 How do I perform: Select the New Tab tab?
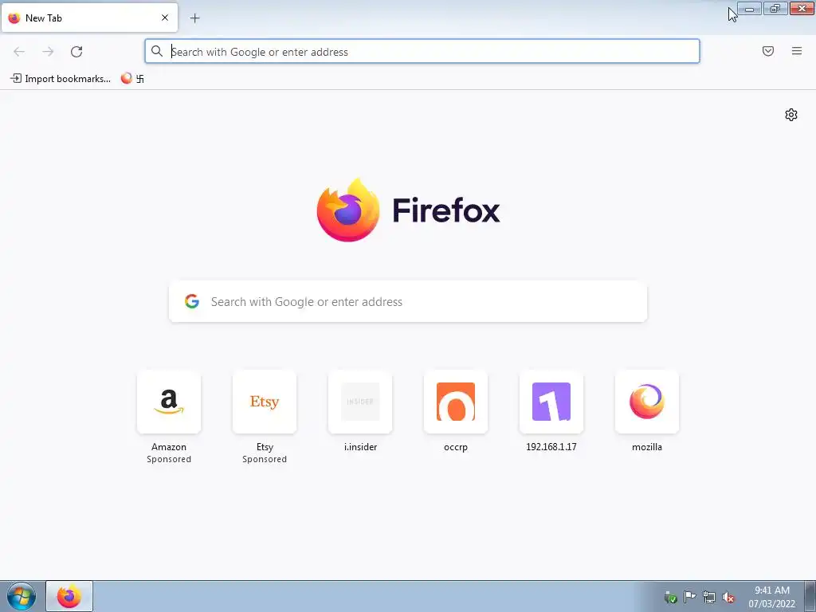(89, 18)
